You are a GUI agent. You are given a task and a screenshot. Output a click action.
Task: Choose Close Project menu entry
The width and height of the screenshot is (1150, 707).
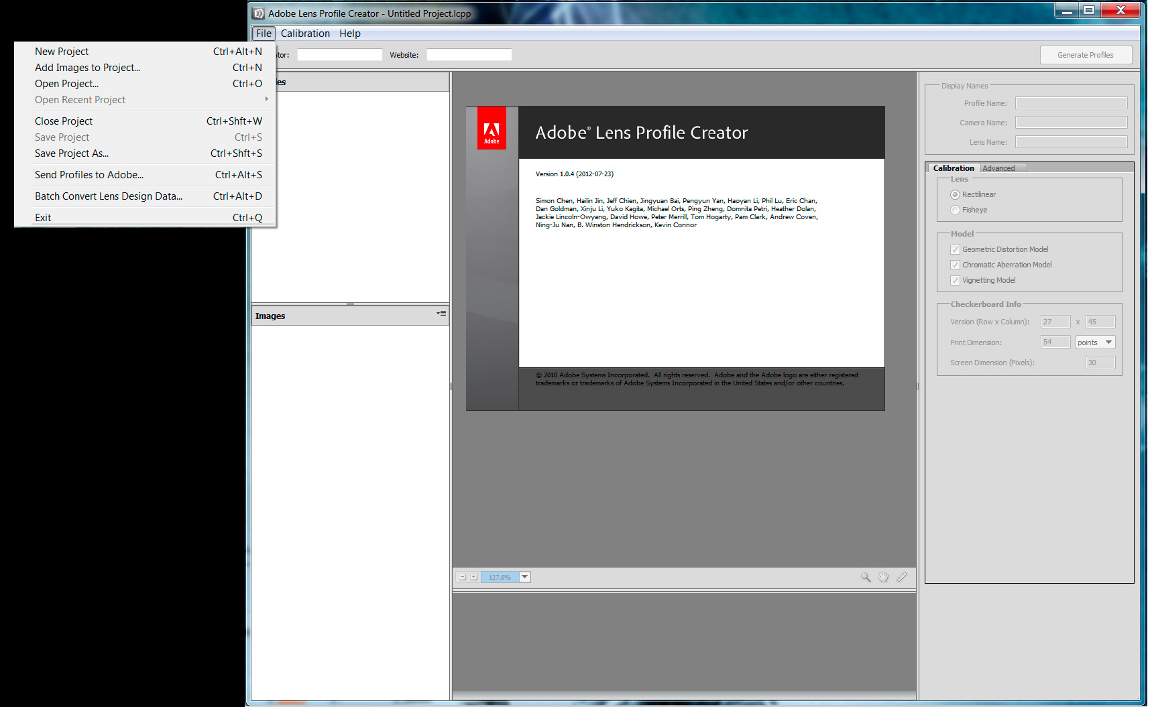click(x=145, y=121)
